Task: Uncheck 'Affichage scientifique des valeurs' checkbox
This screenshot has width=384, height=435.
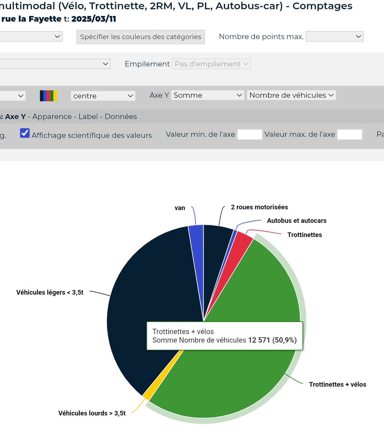Action: (x=25, y=133)
